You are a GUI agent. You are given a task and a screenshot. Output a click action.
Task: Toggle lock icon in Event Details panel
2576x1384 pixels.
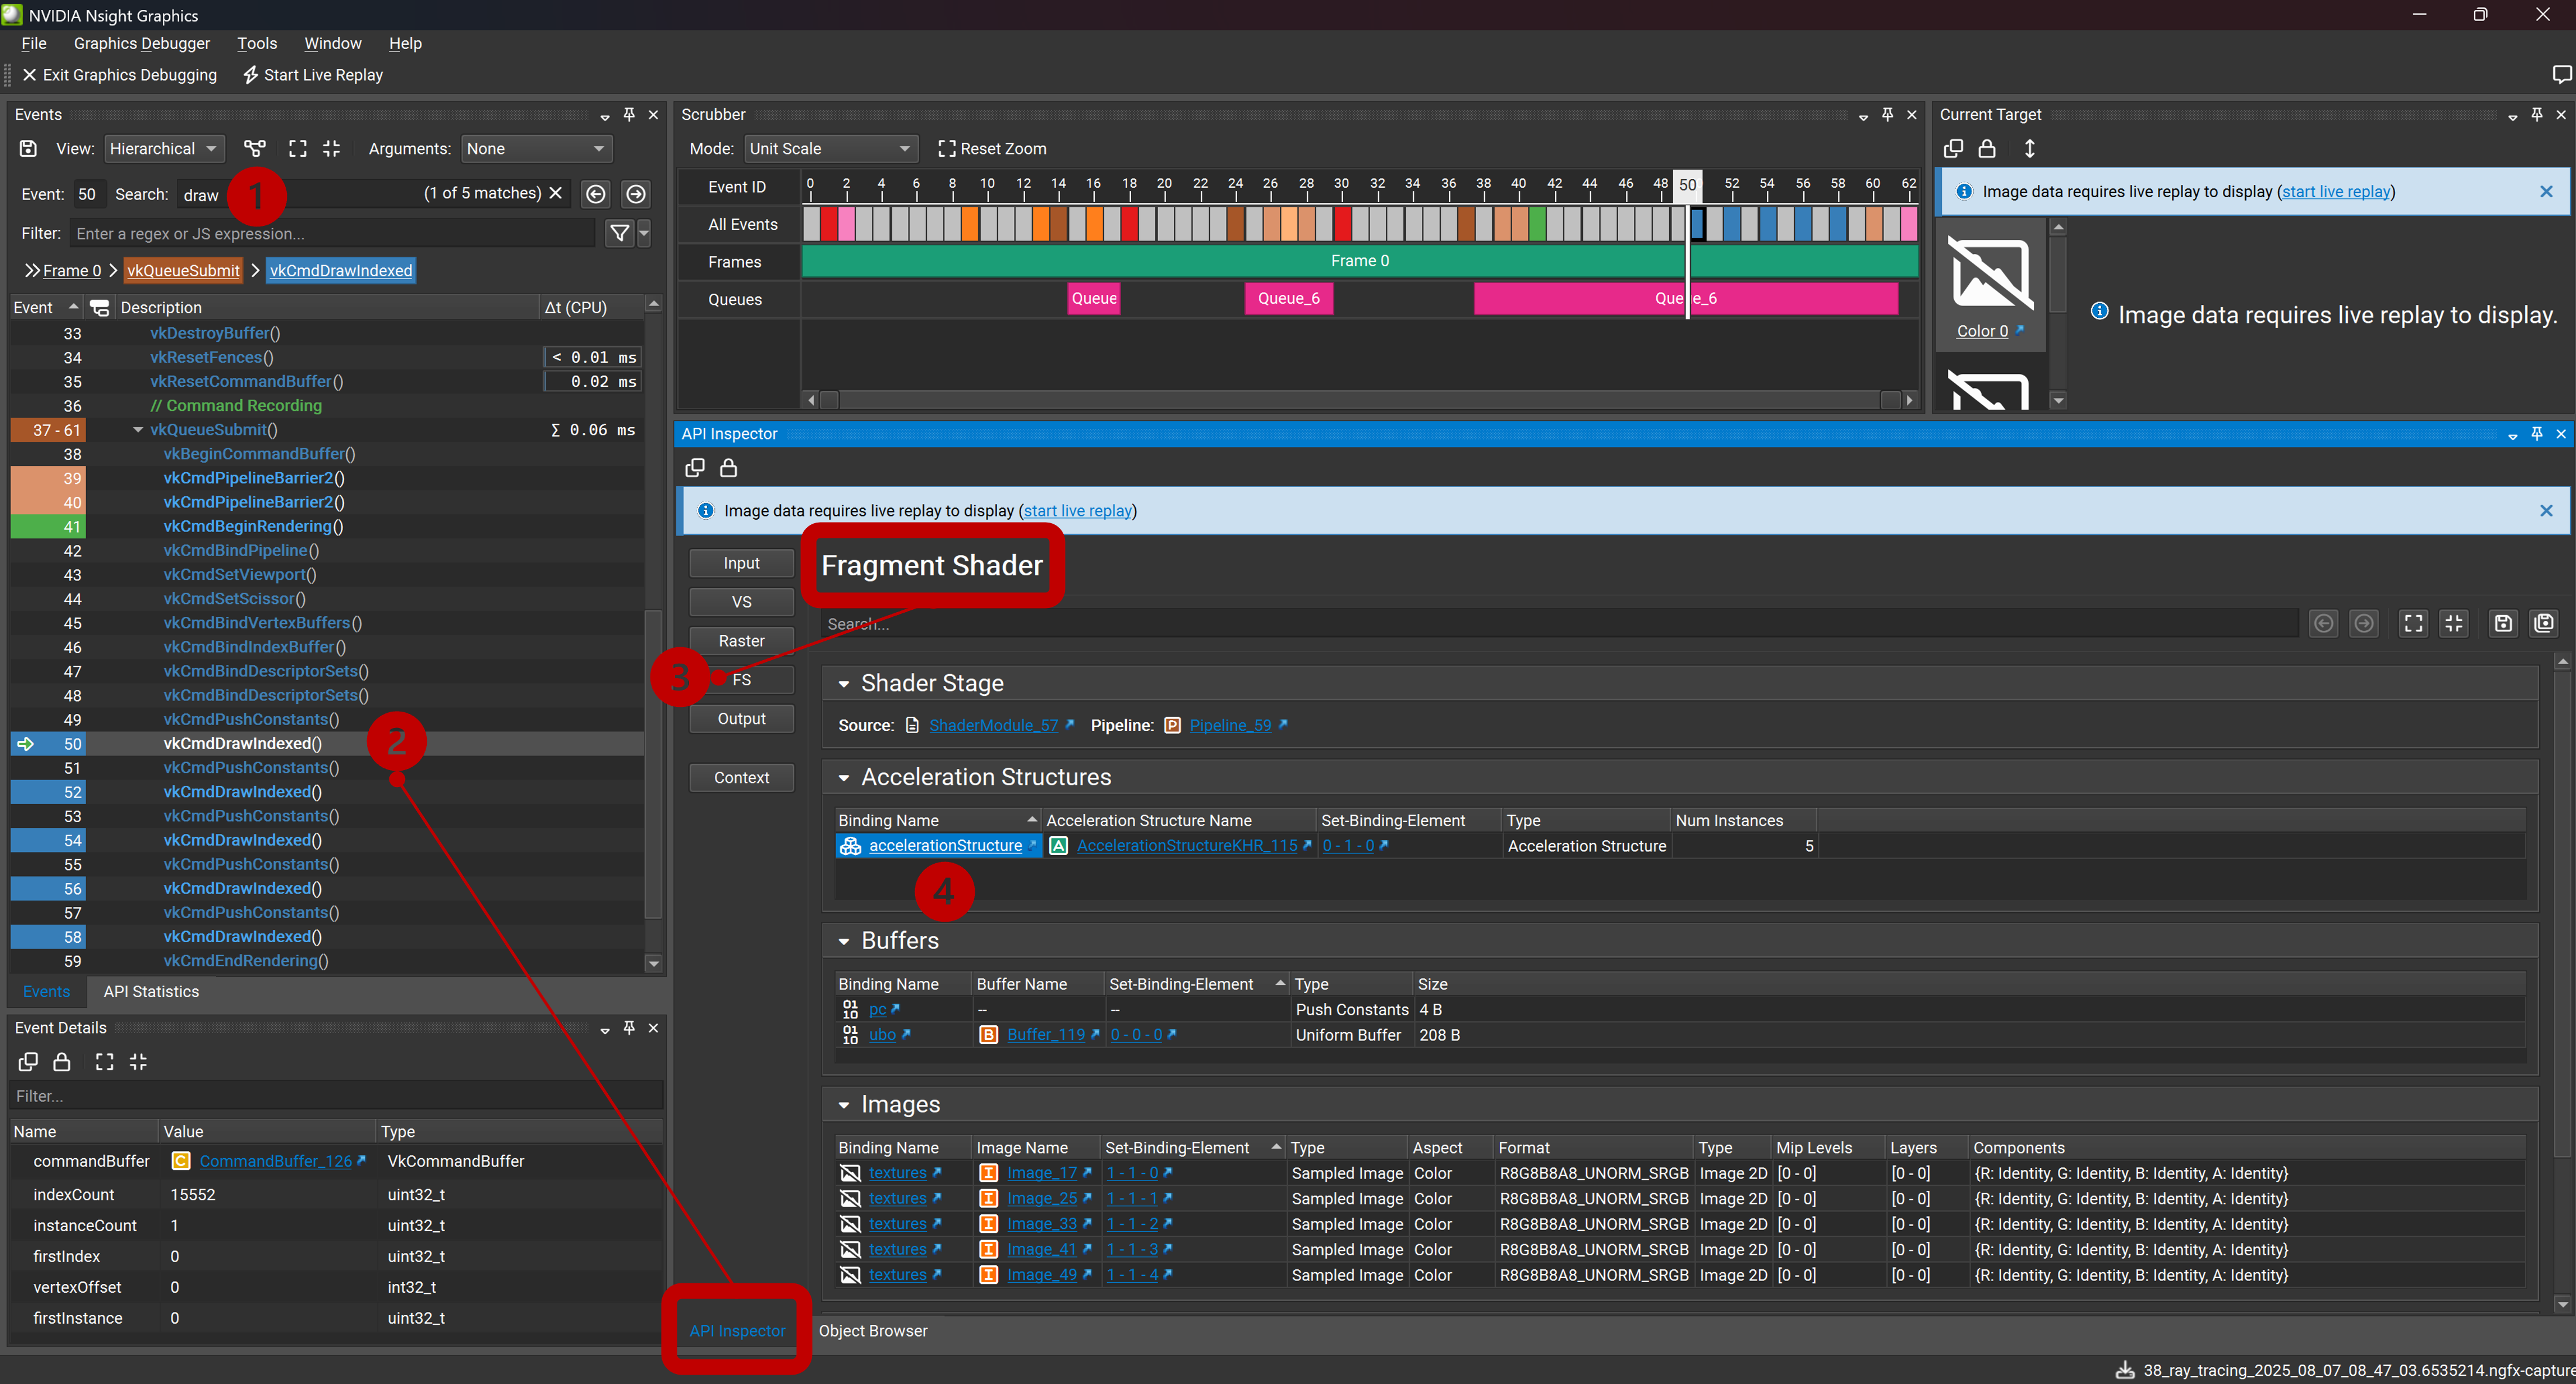pyautogui.click(x=62, y=1061)
